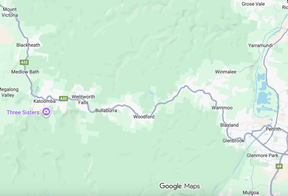Select the Winmalee place label
This screenshot has height=196, width=288.
pyautogui.click(x=226, y=72)
